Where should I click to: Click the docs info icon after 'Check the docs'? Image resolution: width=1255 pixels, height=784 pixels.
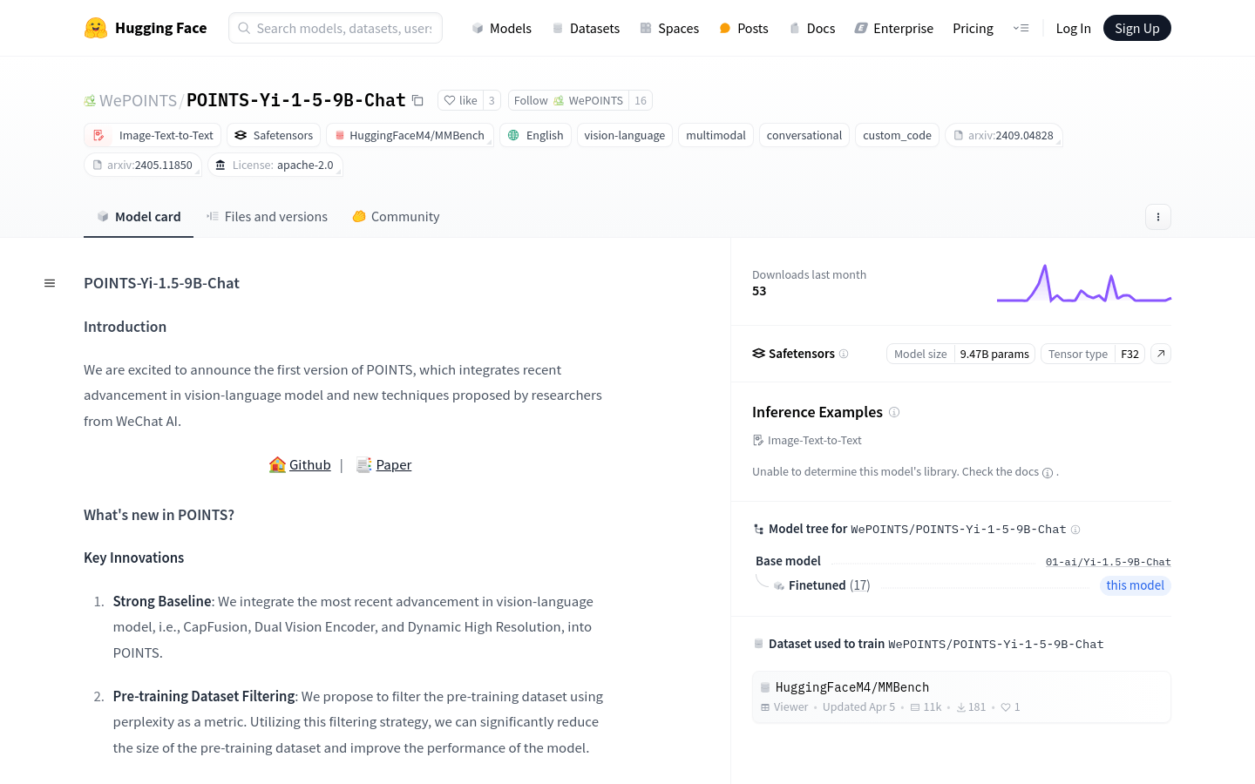tap(1048, 473)
